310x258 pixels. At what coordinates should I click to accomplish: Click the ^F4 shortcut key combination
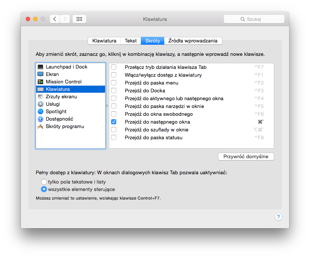point(259,98)
